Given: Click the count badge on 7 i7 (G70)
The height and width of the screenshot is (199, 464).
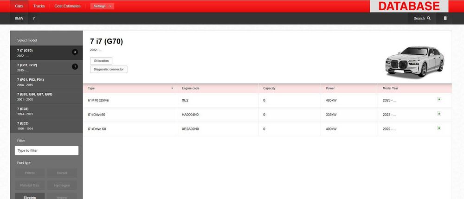Looking at the screenshot, I should pos(75,52).
